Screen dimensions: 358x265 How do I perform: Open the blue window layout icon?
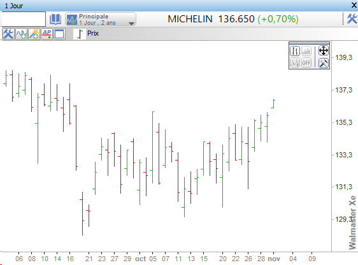click(x=59, y=34)
